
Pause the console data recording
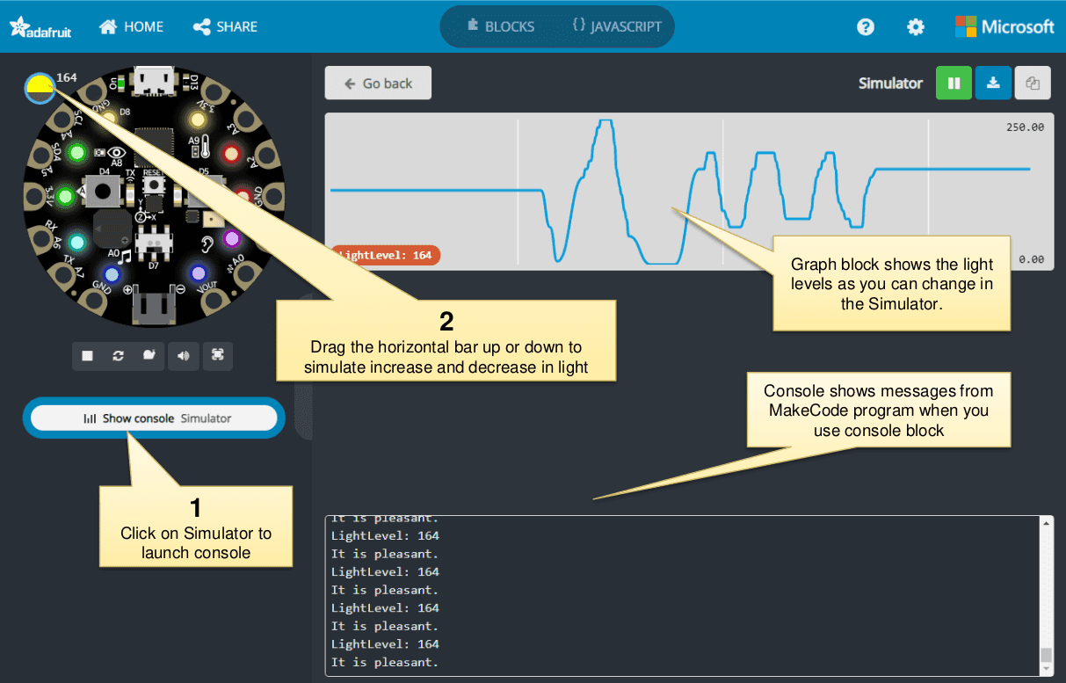pos(954,84)
